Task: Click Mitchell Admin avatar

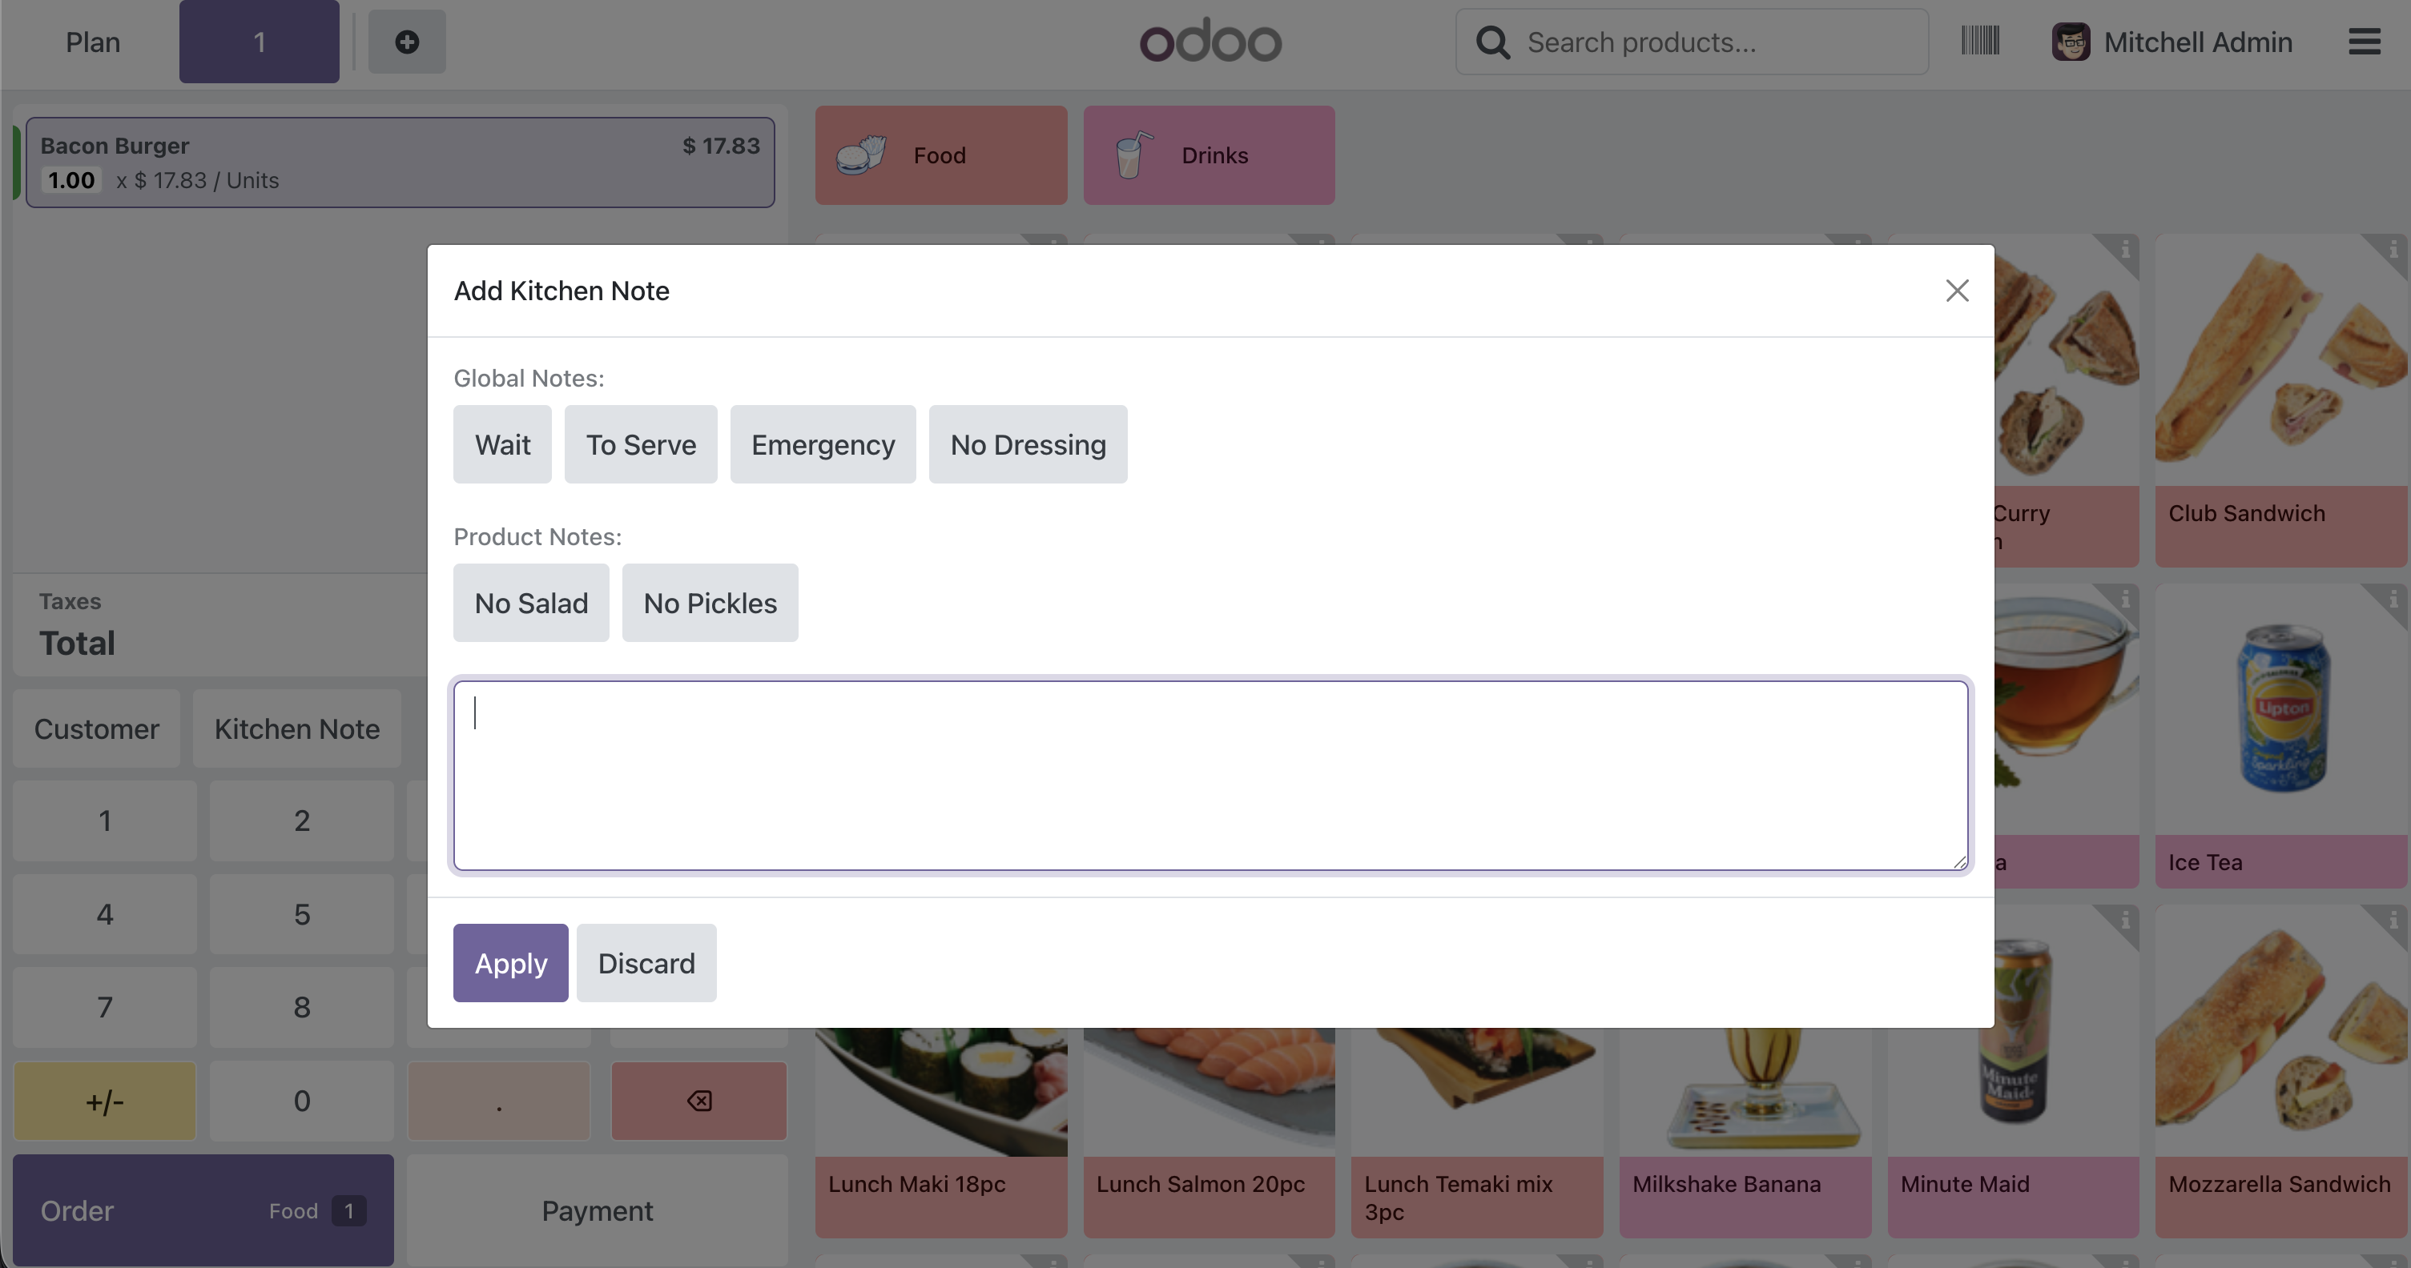Action: [2071, 42]
